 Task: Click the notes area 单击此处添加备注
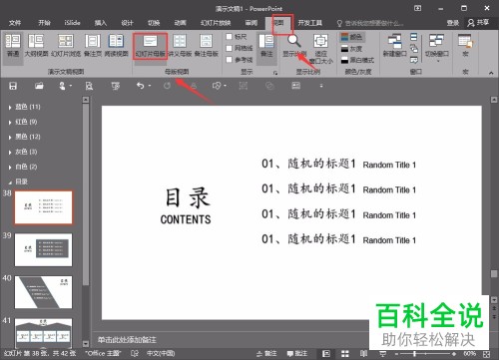pyautogui.click(x=127, y=340)
